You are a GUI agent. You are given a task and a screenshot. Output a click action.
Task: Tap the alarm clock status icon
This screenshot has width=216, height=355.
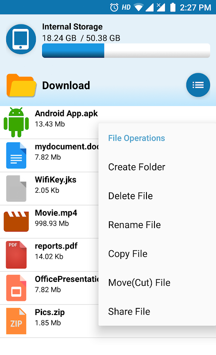pyautogui.click(x=114, y=8)
